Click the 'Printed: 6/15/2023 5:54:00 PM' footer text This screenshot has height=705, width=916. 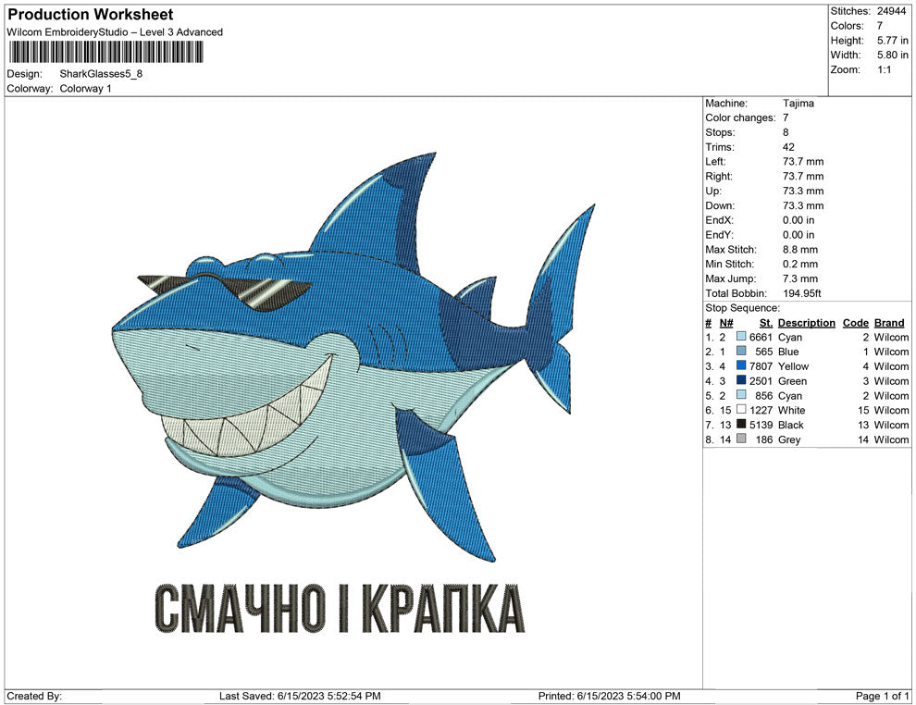(610, 696)
